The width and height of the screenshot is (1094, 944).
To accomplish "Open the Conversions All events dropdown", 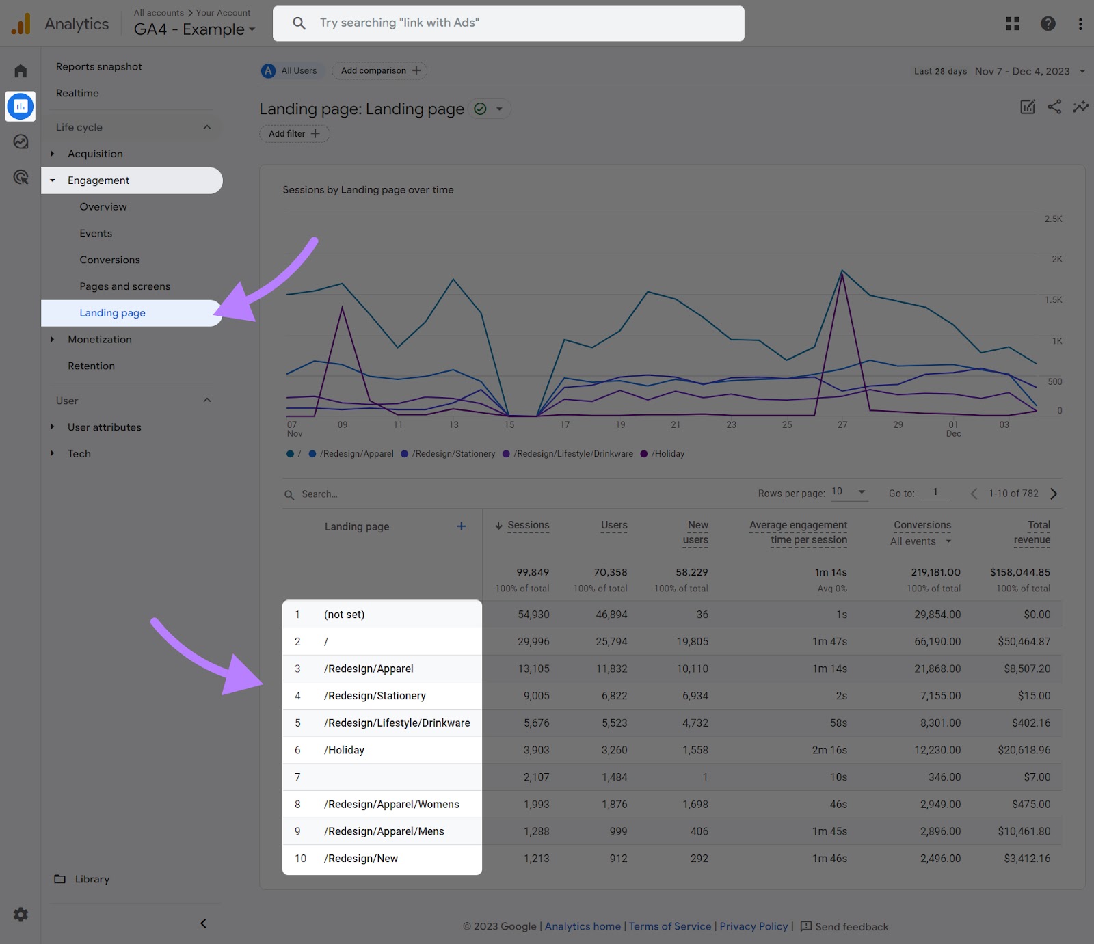I will point(920,541).
